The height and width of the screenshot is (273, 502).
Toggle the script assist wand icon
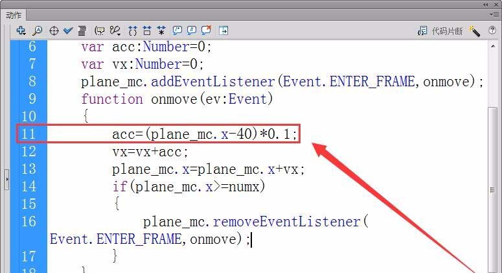click(474, 30)
